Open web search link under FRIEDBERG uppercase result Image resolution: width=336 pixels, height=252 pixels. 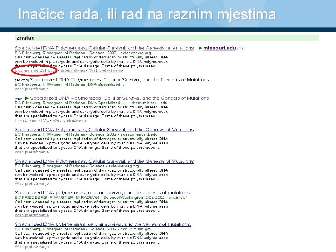pos(32,215)
